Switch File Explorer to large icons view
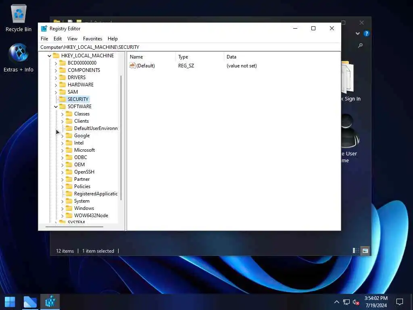This screenshot has height=310, width=413. tap(365, 251)
